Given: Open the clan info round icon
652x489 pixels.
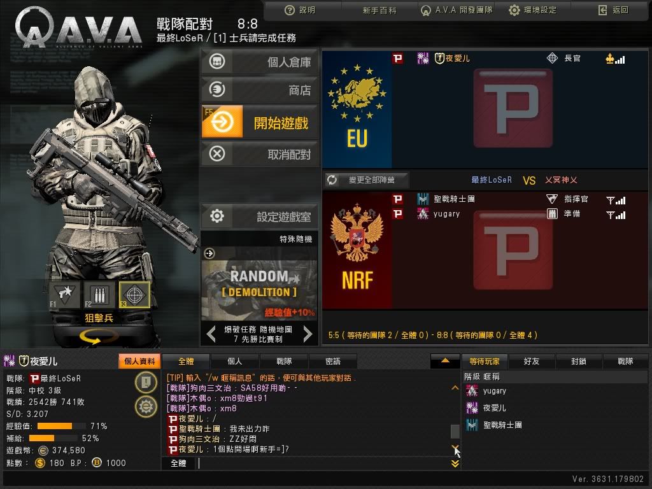Looking at the screenshot, I should tap(146, 382).
